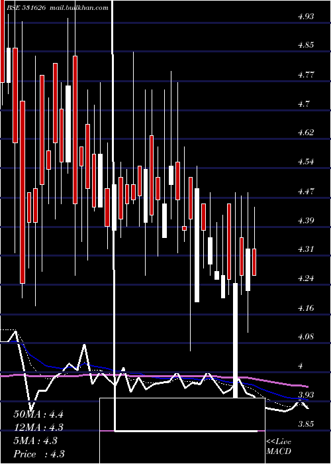Screen dimensions: 331x464
Task: Click the 5MA : 4.3 legend text
Action: pos(36,441)
